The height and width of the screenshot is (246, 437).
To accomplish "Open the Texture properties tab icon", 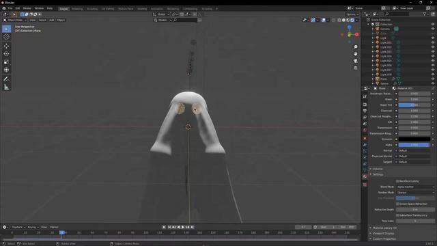I will click(x=365, y=184).
